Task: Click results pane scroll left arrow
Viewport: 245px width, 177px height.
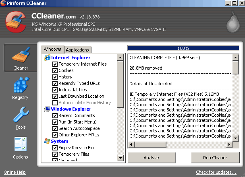Action: click(131, 145)
